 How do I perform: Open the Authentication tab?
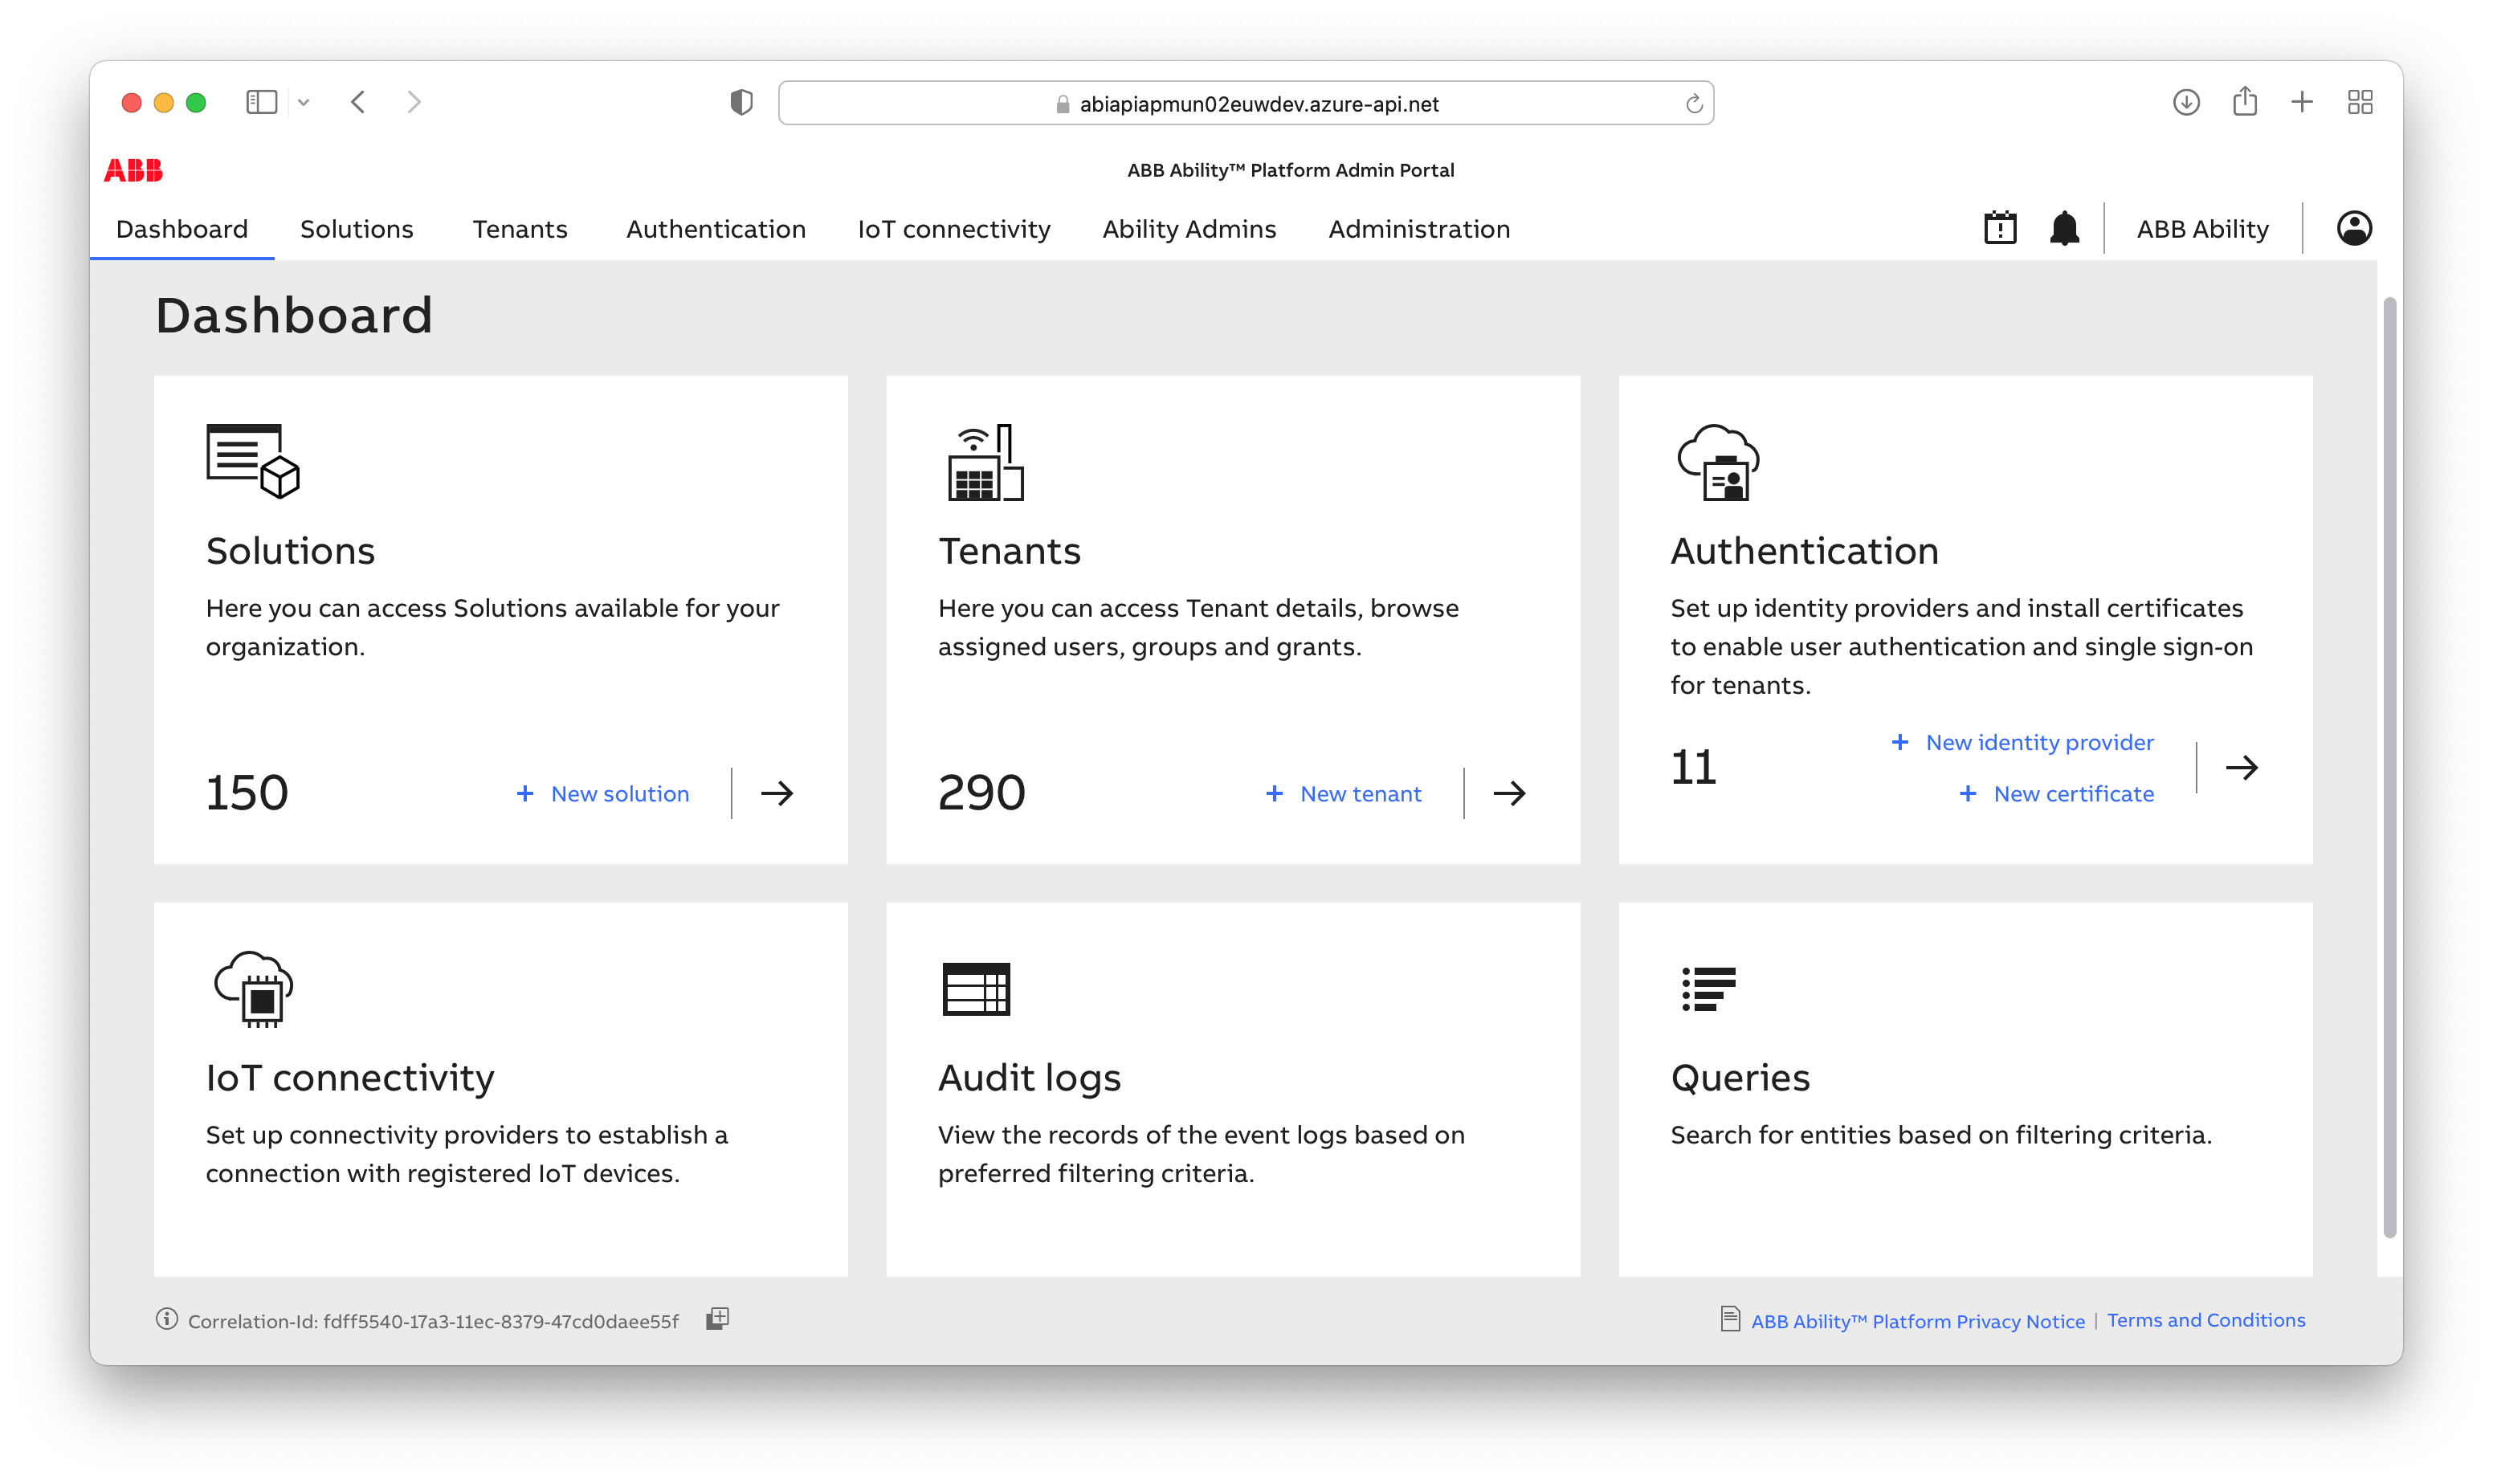click(x=716, y=229)
